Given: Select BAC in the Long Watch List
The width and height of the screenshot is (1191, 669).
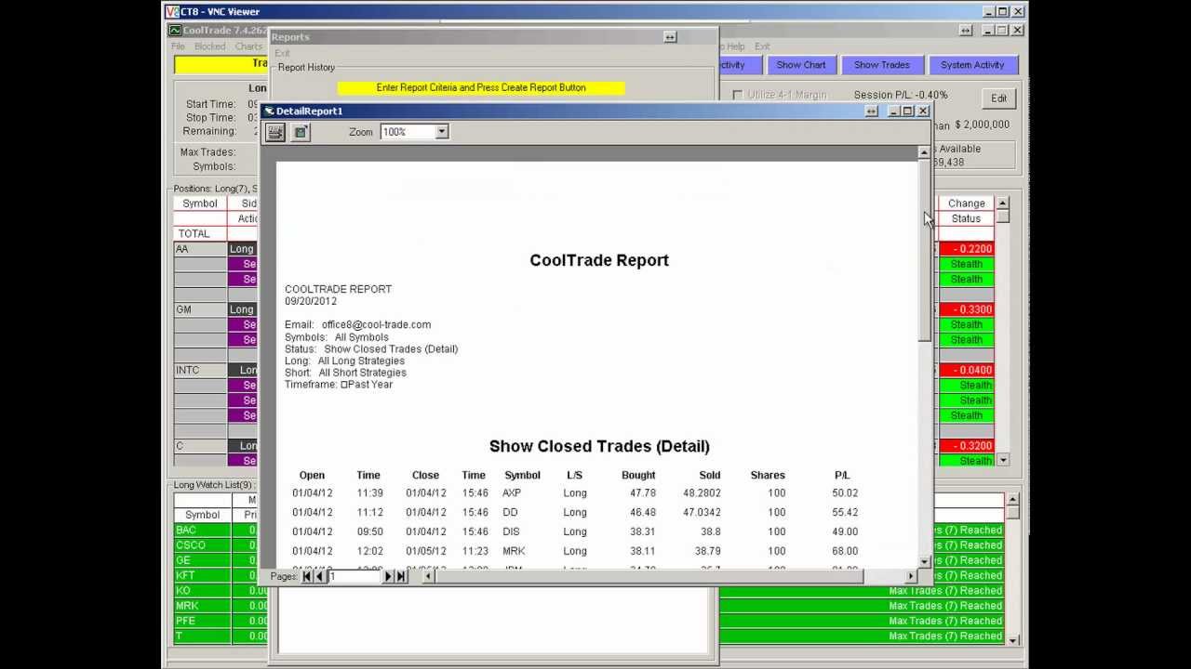Looking at the screenshot, I should [x=202, y=531].
